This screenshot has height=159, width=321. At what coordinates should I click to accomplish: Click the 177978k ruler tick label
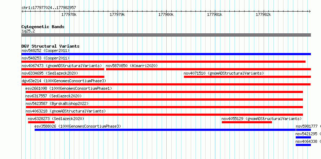[x=69, y=14]
